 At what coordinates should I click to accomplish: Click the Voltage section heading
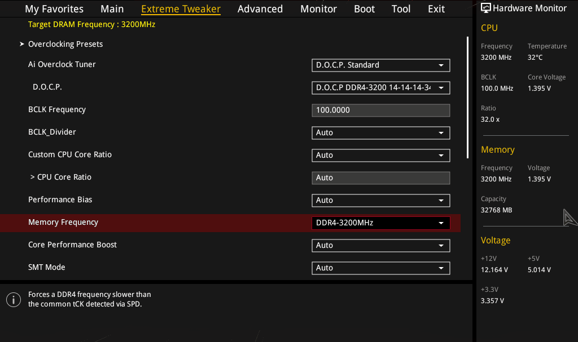496,241
